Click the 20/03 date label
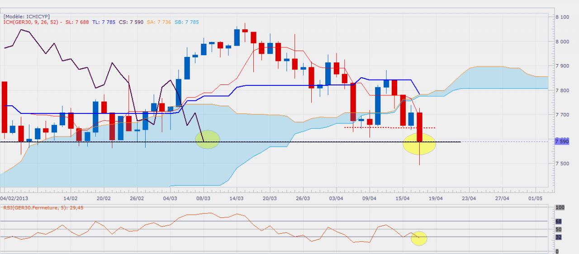This screenshot has height=254, width=579. tap(269, 198)
